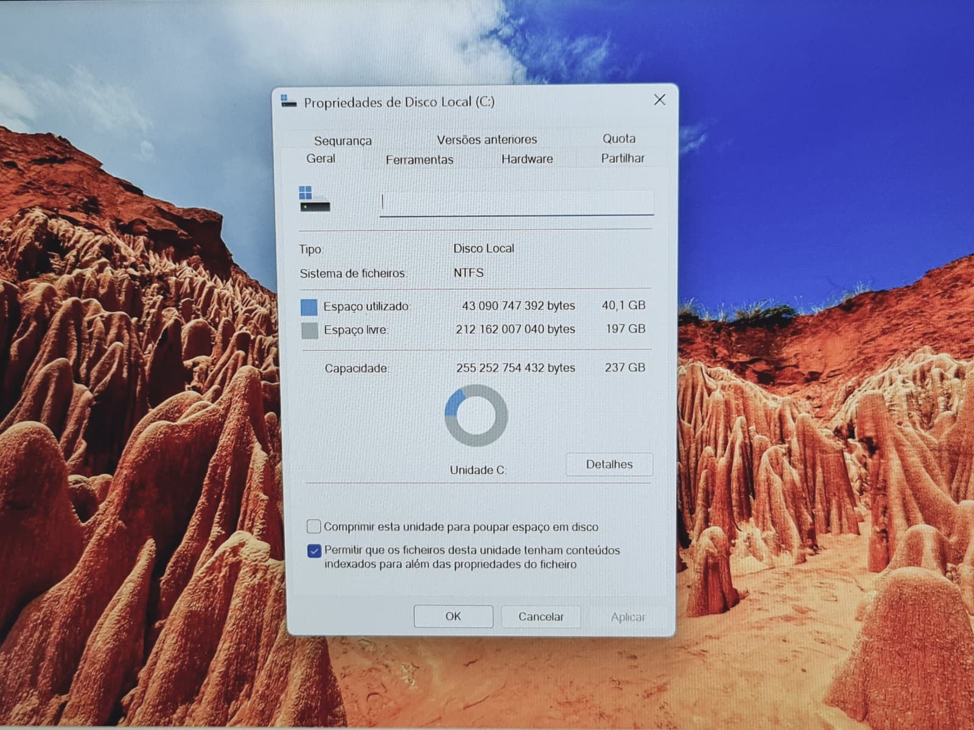Screen dimensions: 974x730
Task: Click the Unidade C: label
Action: pyautogui.click(x=478, y=470)
